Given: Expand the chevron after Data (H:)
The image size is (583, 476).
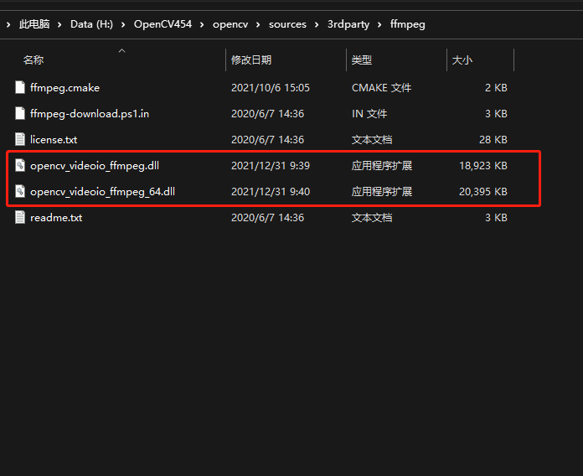Looking at the screenshot, I should pyautogui.click(x=123, y=24).
